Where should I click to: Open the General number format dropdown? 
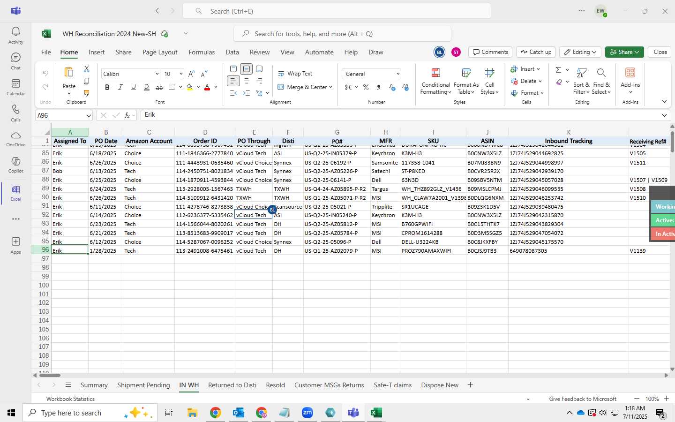coord(398,74)
